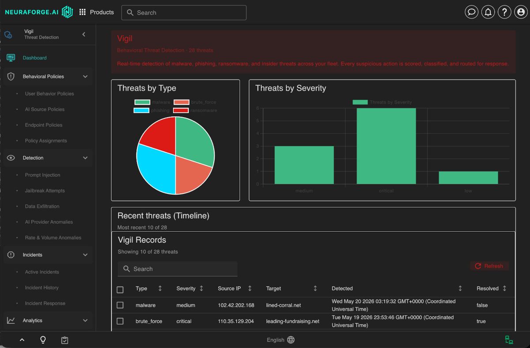Open Incident History page

pos(42,288)
